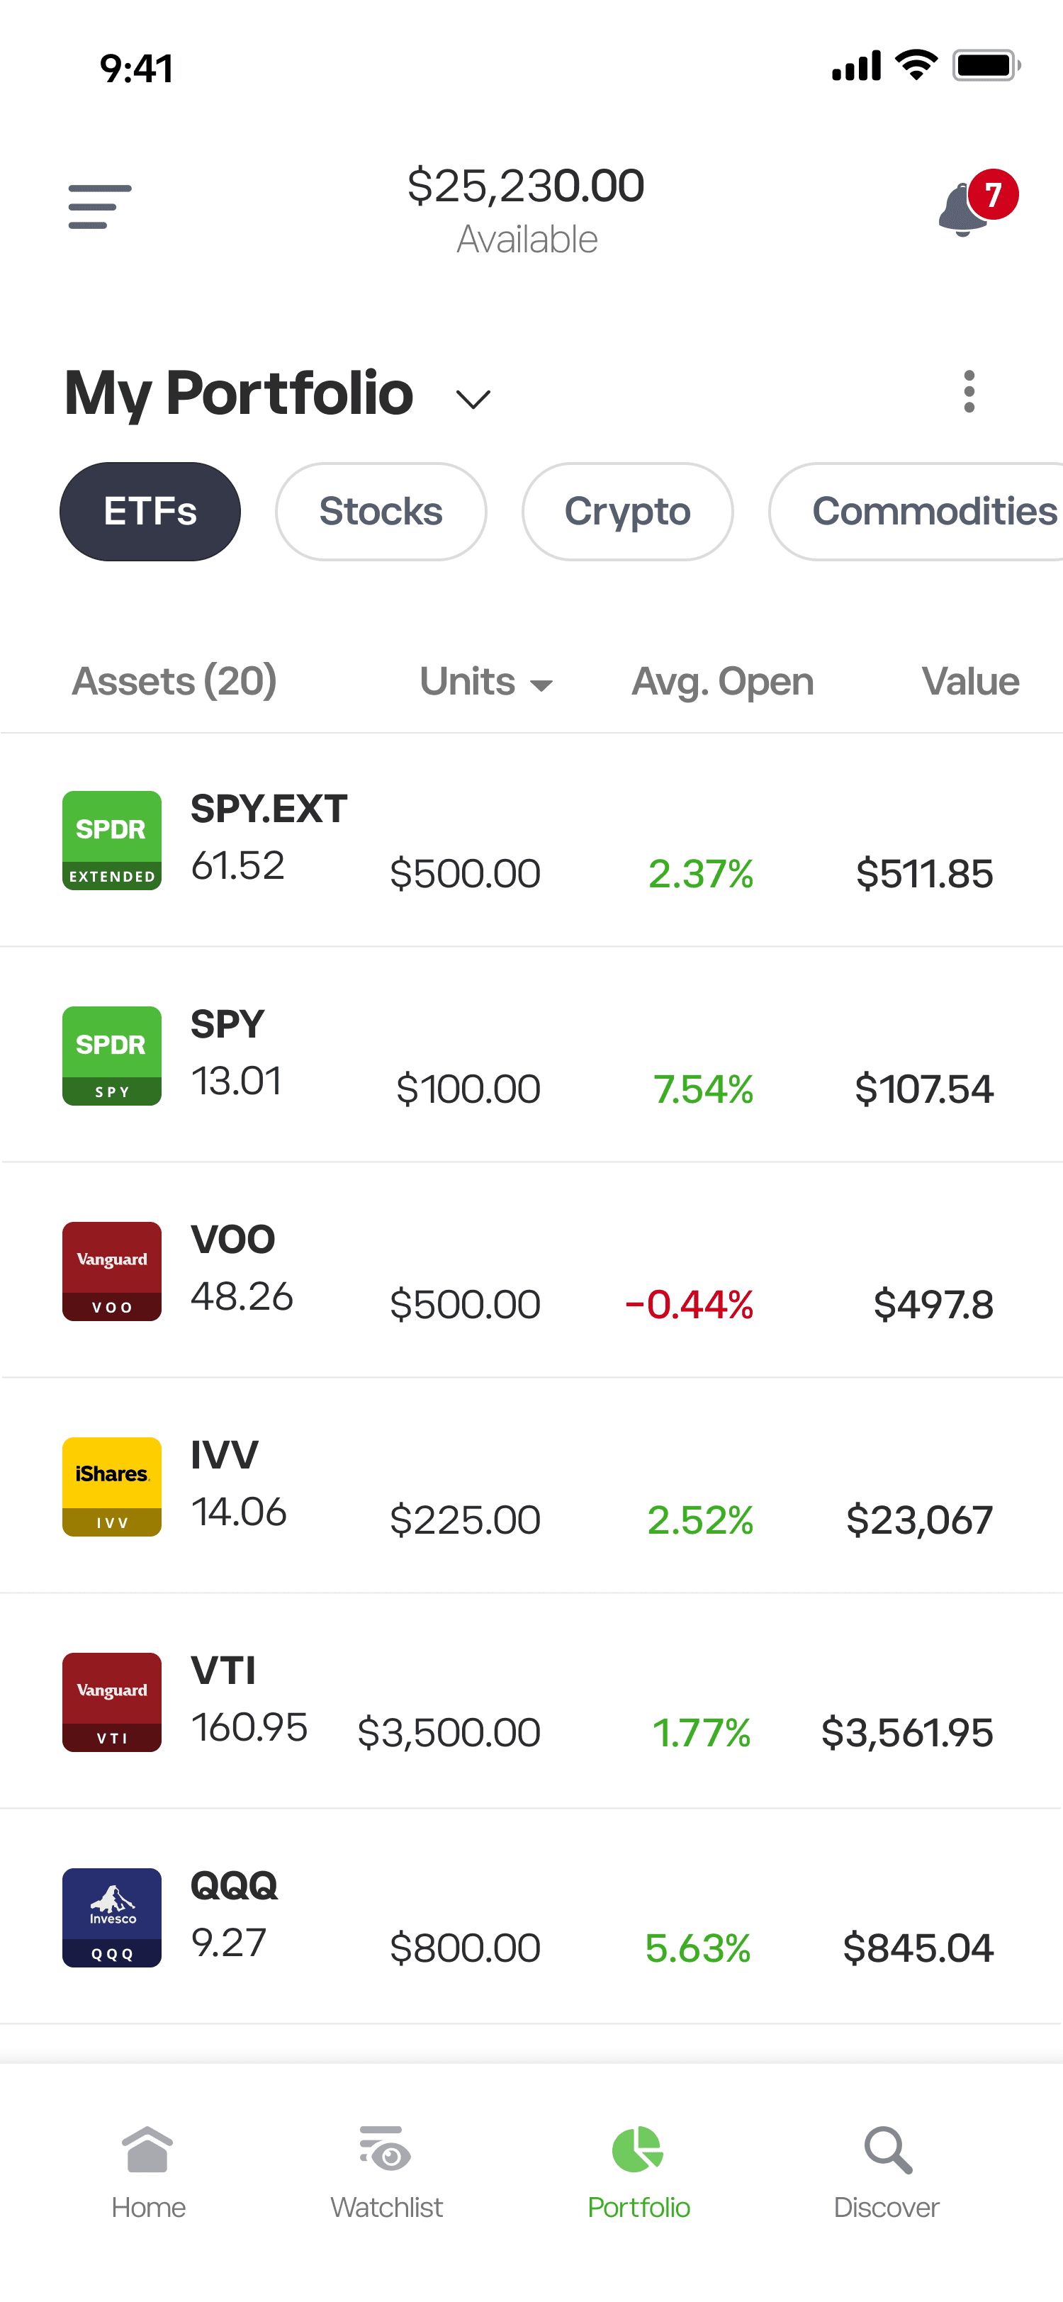Viewport: 1063px width, 2302px height.
Task: Open the hamburger menu icon
Action: click(100, 208)
